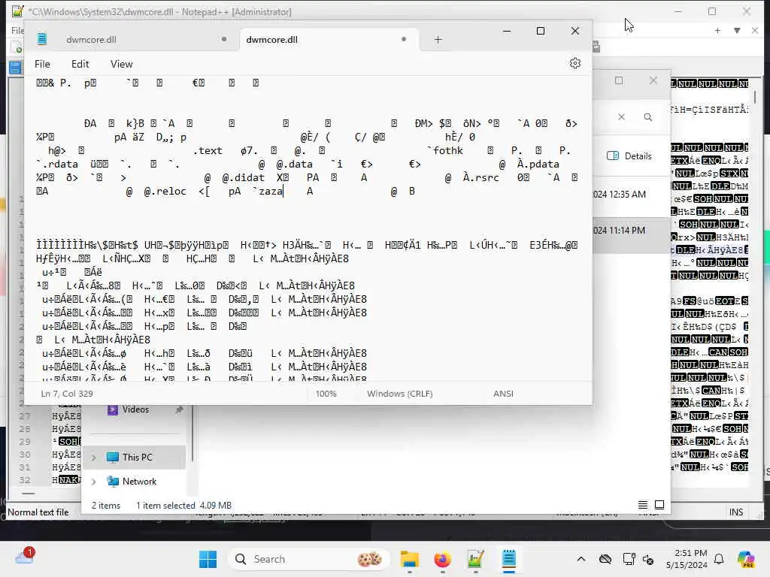The image size is (770, 577).
Task: Click the muted volume tray icon
Action: 648,559
